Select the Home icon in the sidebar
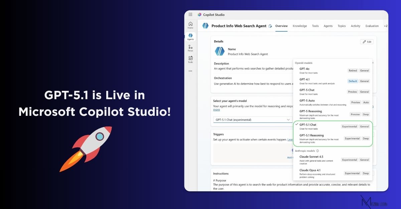This screenshot has width=401, height=209. (x=190, y=25)
